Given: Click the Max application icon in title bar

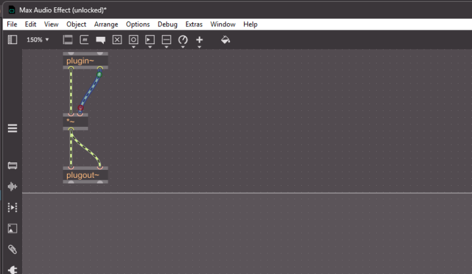Looking at the screenshot, I should pyautogui.click(x=12, y=10).
